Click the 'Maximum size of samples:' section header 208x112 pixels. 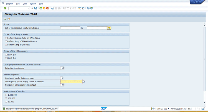click(x=14, y=91)
